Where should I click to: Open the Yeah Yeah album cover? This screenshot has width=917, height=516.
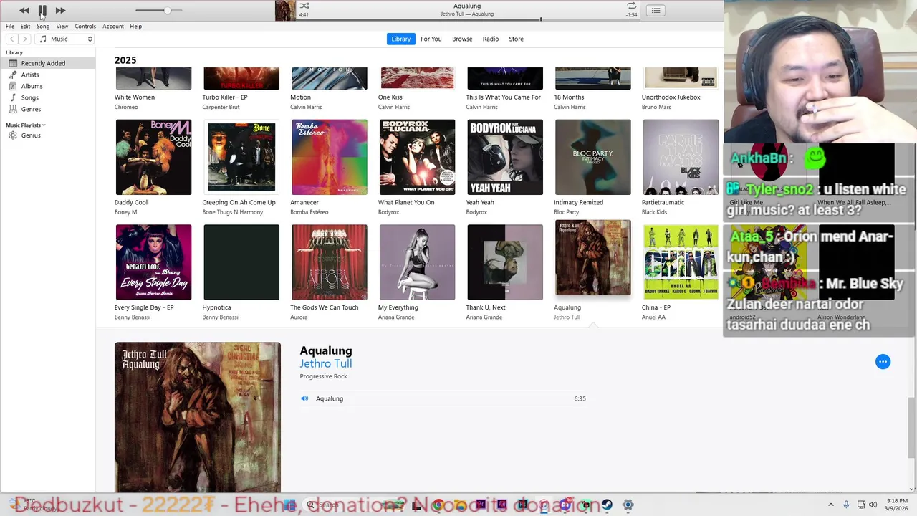click(505, 157)
